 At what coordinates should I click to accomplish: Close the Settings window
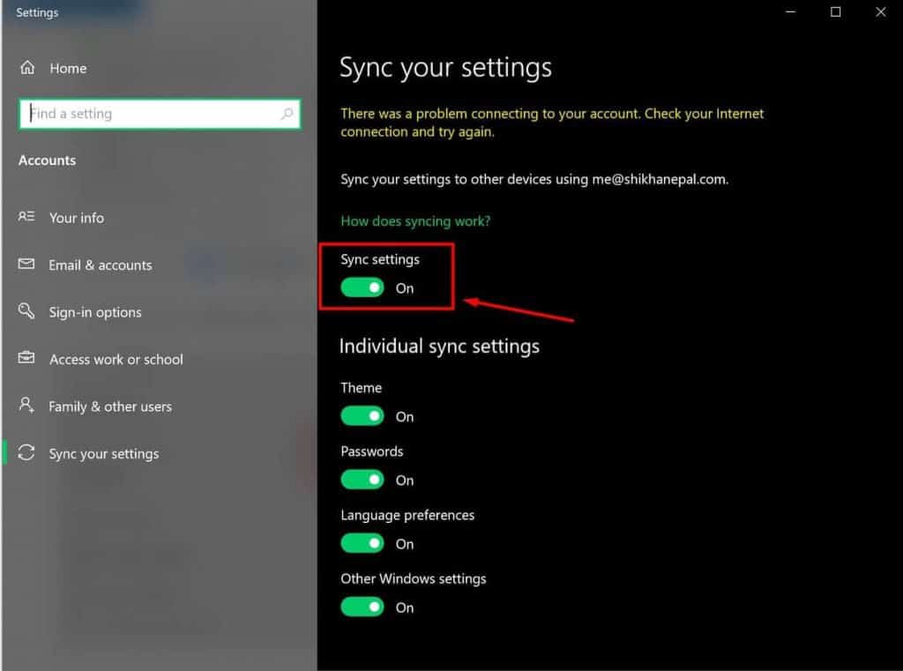click(881, 11)
